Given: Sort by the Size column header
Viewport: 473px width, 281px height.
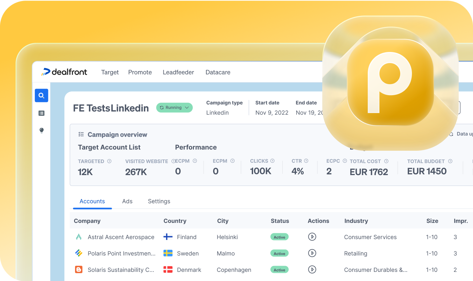Looking at the screenshot, I should (x=432, y=221).
